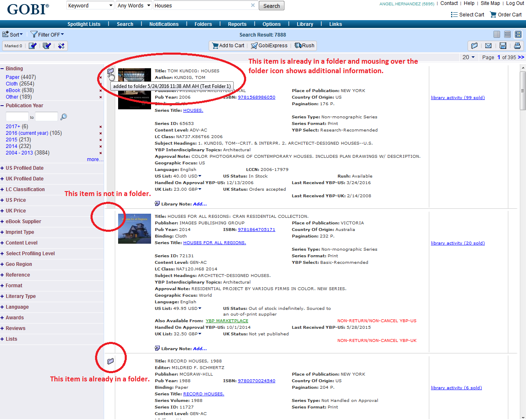This screenshot has width=526, height=420.
Task: Open the Reports menu
Action: click(237, 24)
